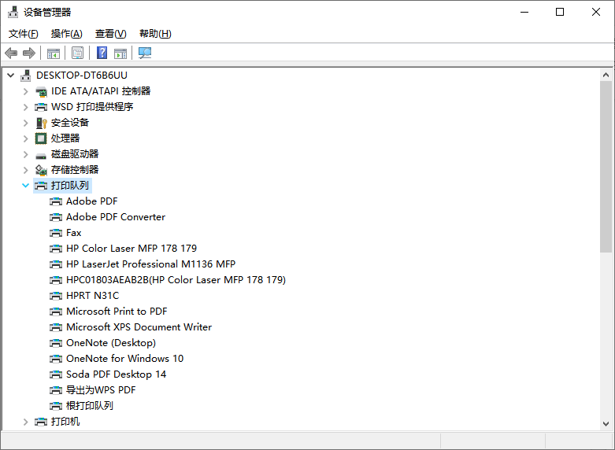
Task: Click the 打印机 category icon
Action: [x=41, y=422]
